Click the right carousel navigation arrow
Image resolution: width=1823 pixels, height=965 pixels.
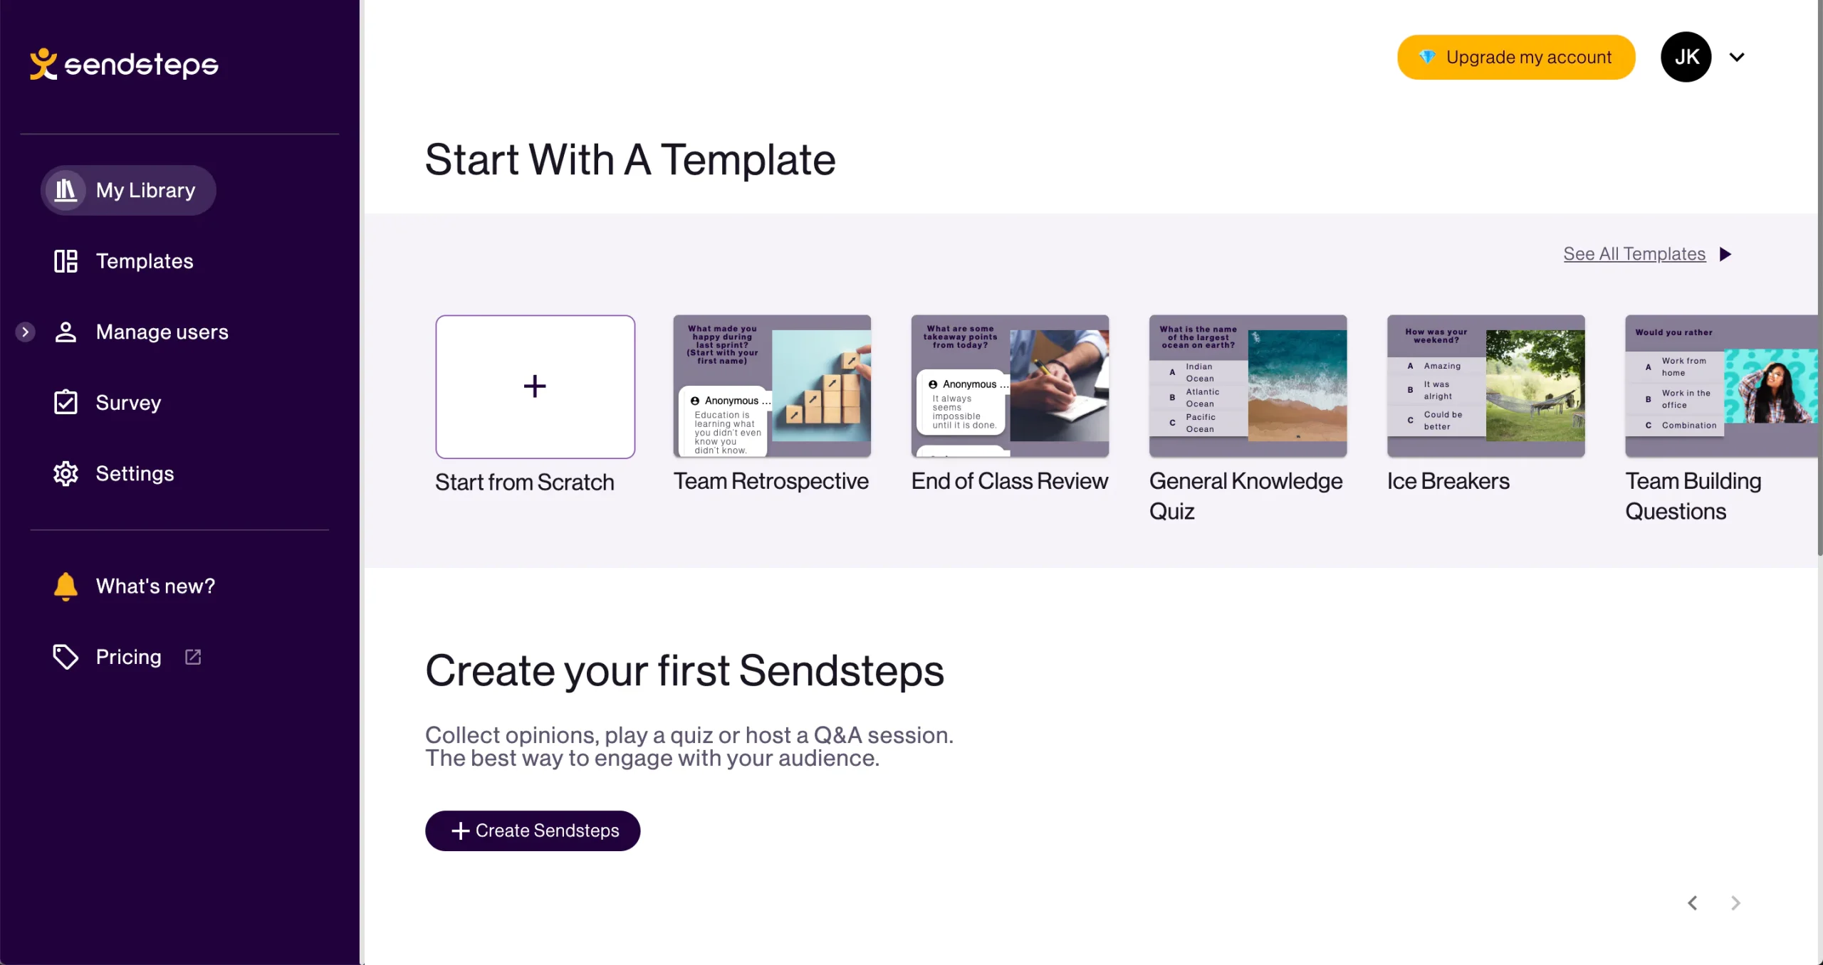point(1736,902)
